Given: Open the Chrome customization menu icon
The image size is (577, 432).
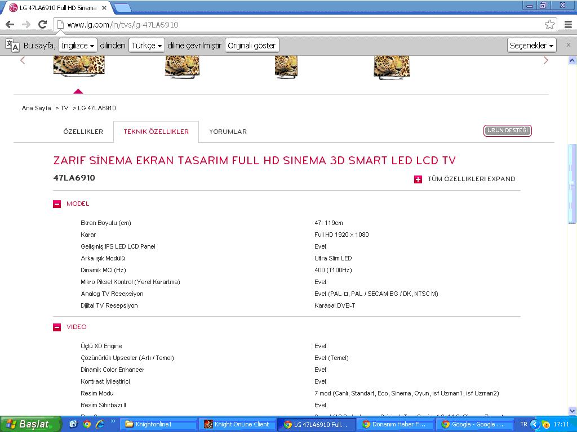Looking at the screenshot, I should click(568, 25).
